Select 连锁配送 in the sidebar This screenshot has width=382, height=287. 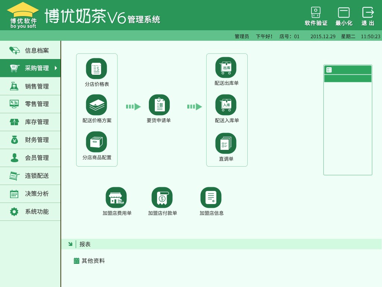pyautogui.click(x=30, y=176)
